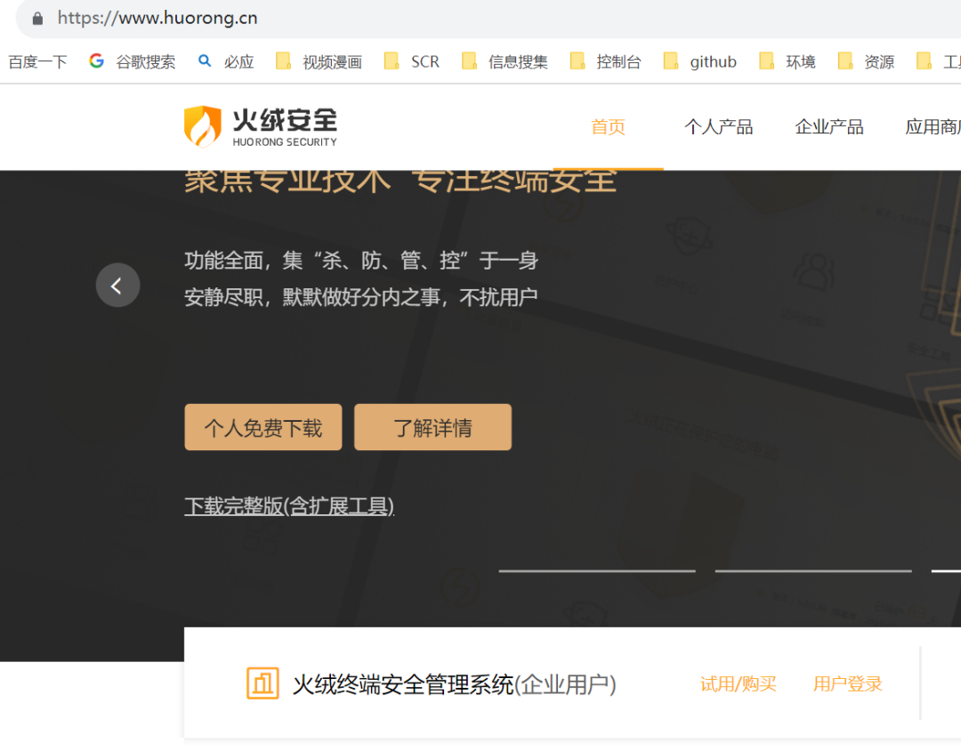The image size is (961, 751).
Task: Click the Huorong flame logo
Action: [201, 126]
